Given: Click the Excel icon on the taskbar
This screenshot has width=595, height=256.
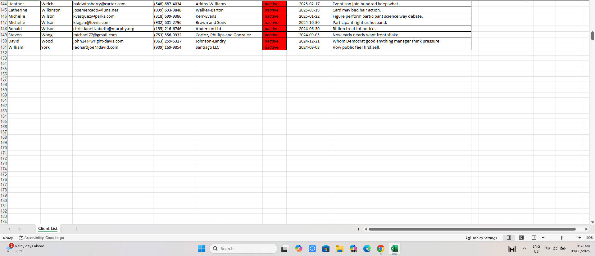Looking at the screenshot, I should point(394,249).
